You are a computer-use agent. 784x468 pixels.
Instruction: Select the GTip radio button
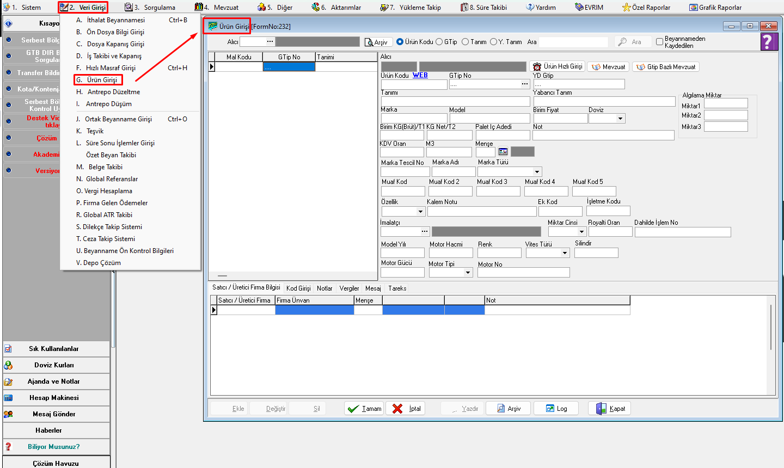pos(439,42)
